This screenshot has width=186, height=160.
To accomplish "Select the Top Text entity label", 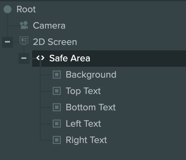I will [x=83, y=91].
